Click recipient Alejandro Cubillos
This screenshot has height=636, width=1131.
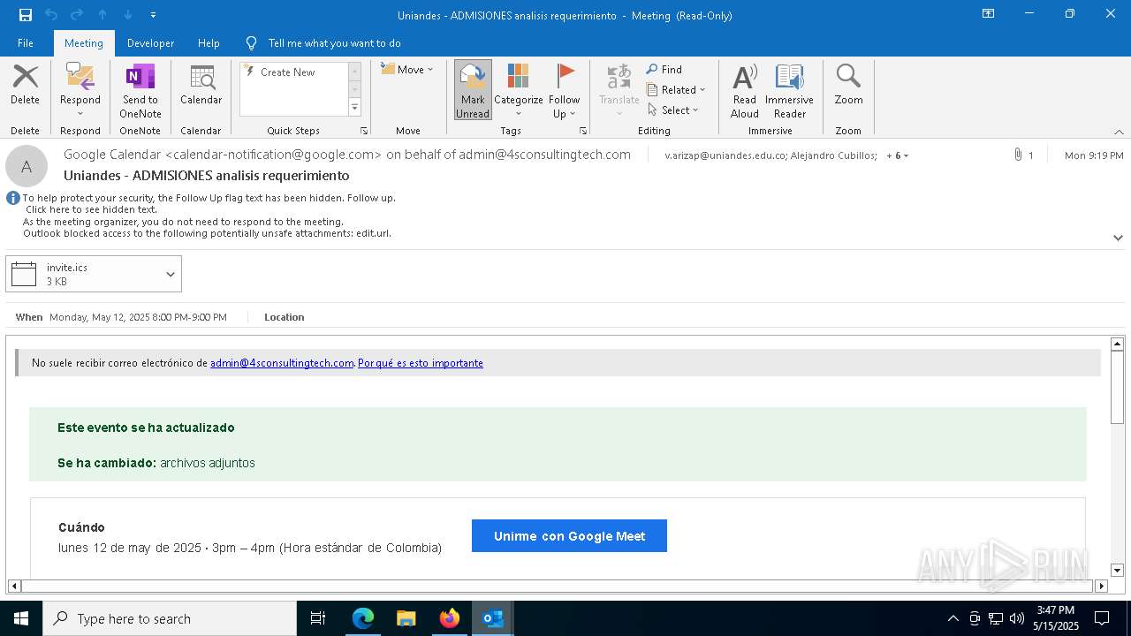tap(834, 155)
